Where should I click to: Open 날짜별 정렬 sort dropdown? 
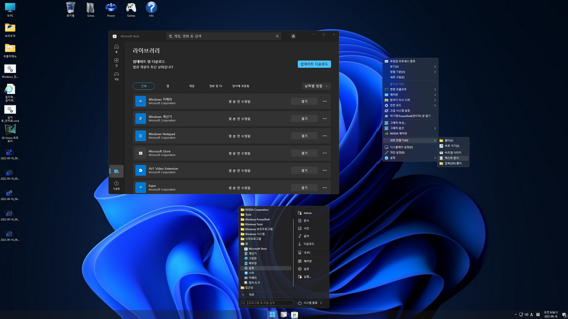pyautogui.click(x=316, y=86)
